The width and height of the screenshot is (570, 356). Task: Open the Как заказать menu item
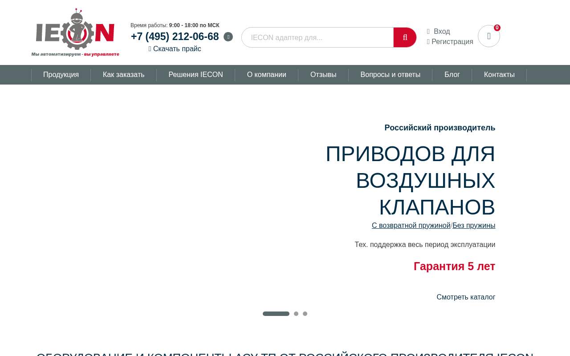[x=124, y=75]
